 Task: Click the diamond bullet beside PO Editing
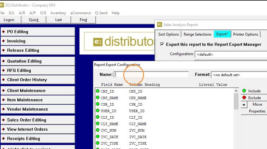[3, 32]
